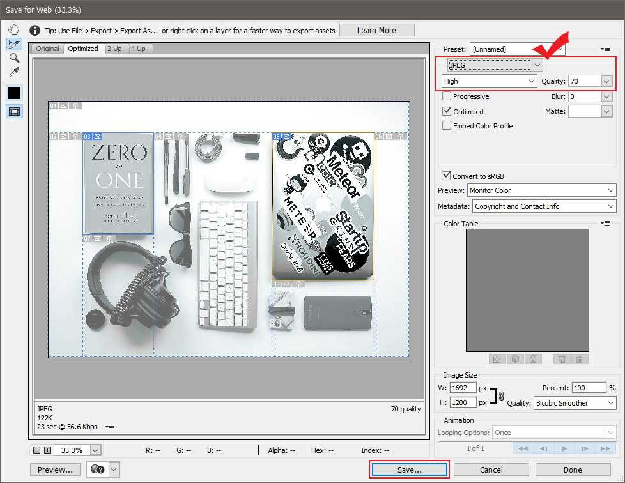Image resolution: width=625 pixels, height=483 pixels.
Task: Click the image width field
Action: [463, 388]
